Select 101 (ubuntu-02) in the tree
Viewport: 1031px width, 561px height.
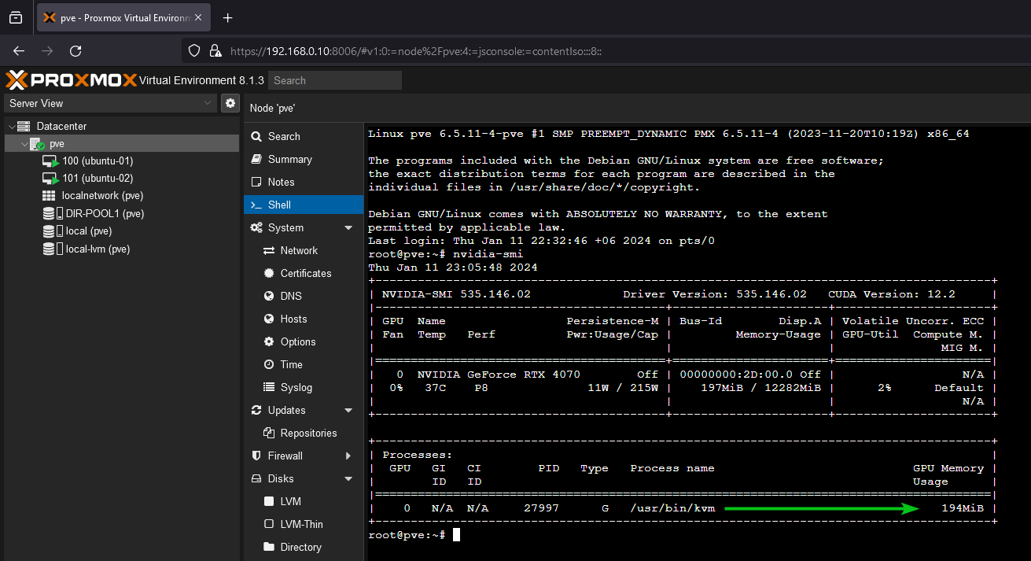coord(121,179)
